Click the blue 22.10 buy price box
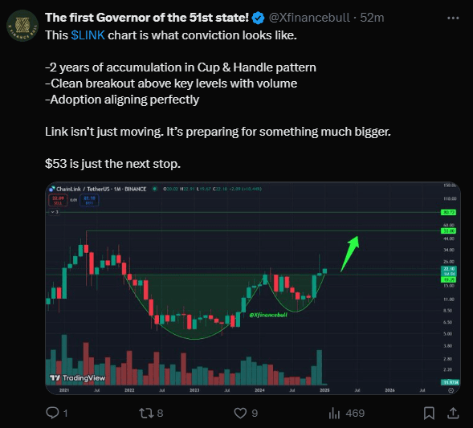The image size is (473, 428). pos(89,200)
